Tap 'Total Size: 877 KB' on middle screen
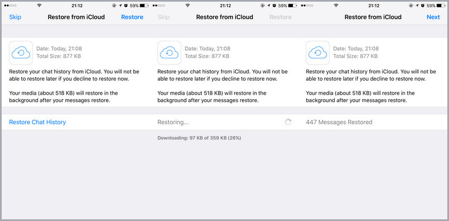The image size is (449, 221). (x=207, y=56)
